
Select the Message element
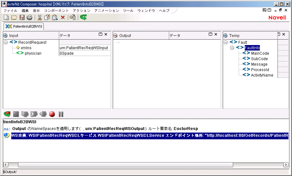pyautogui.click(x=259, y=64)
